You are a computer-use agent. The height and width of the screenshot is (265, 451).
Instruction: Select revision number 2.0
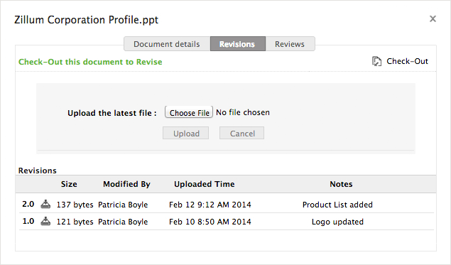click(28, 205)
